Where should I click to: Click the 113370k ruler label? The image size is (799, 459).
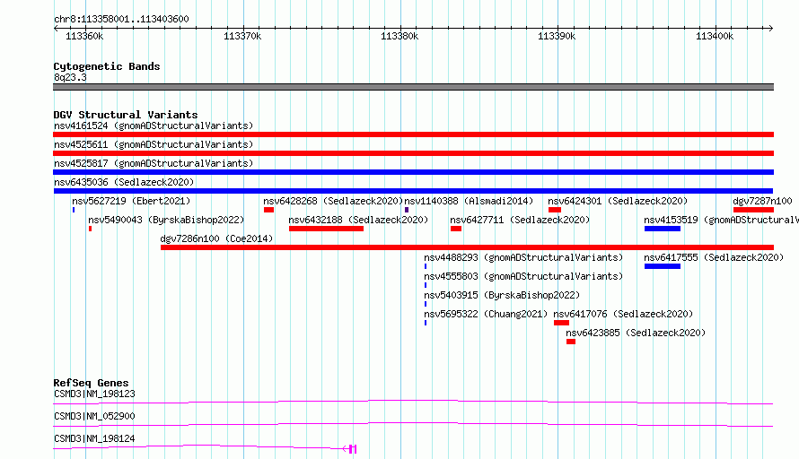point(242,36)
